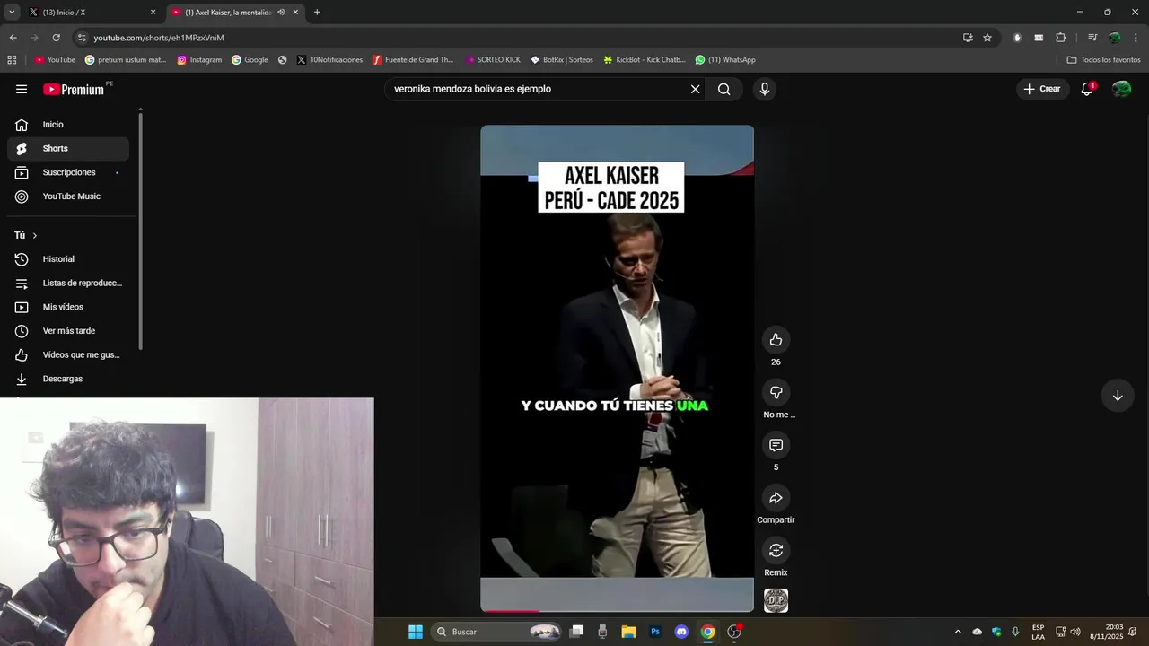Go to Inicio in the sidebar
The width and height of the screenshot is (1149, 646).
coord(68,125)
